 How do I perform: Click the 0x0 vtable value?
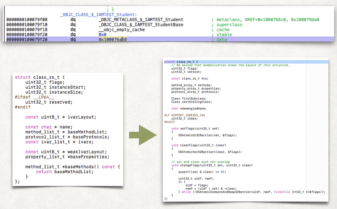point(102,34)
